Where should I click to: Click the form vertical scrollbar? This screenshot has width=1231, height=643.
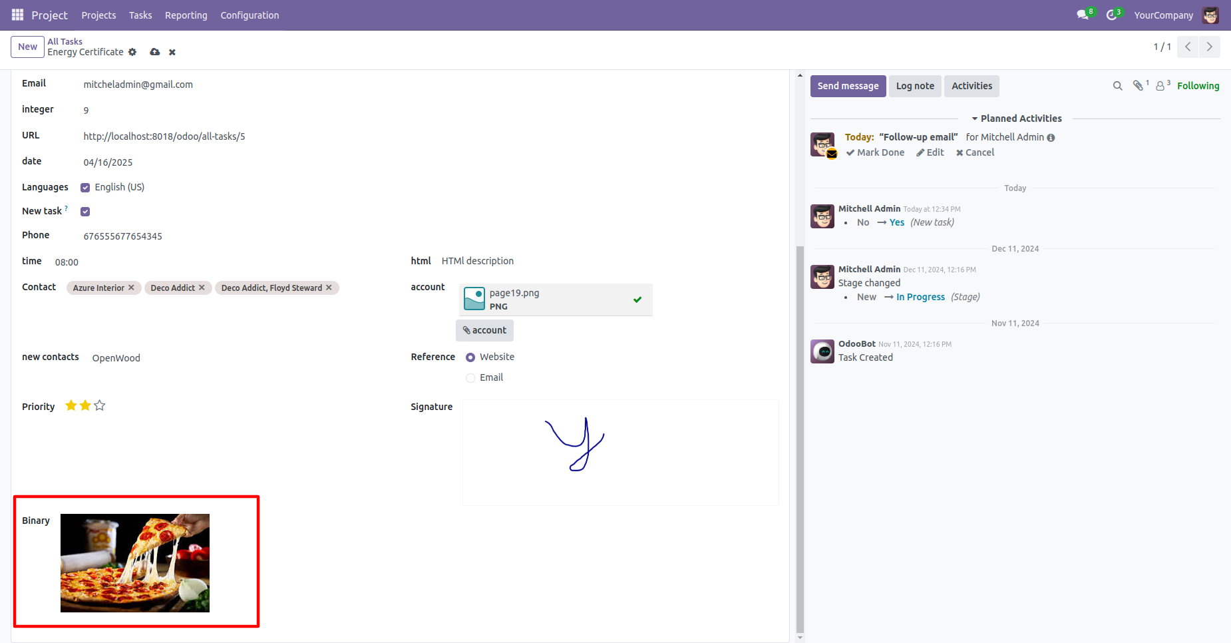coord(800,439)
